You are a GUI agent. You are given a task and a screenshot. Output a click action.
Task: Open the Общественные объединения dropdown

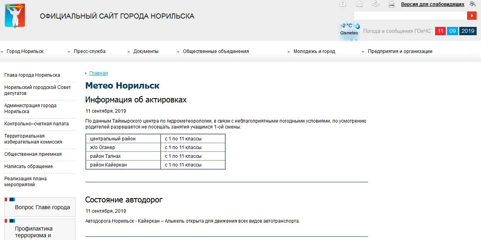[x=216, y=51]
